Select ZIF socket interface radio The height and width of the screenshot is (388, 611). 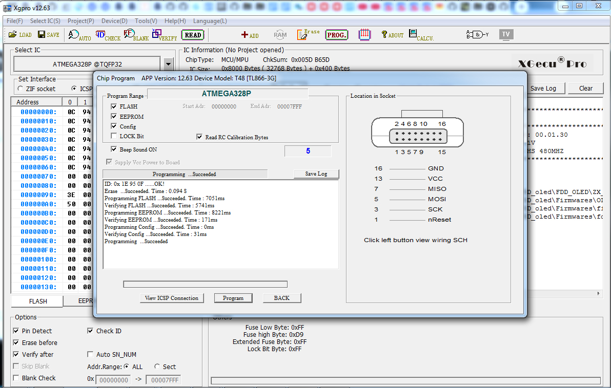pyautogui.click(x=21, y=89)
